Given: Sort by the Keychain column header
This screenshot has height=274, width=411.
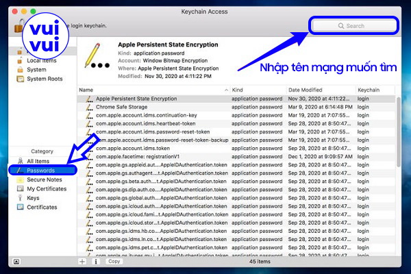Looking at the screenshot, I should coord(375,90).
